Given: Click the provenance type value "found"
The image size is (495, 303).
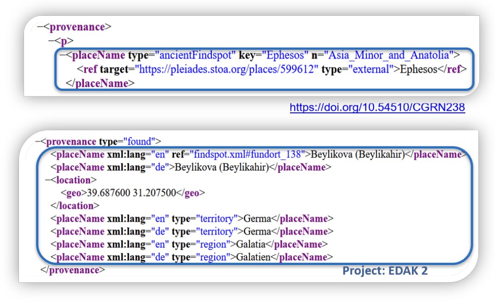Looking at the screenshot, I should click(x=139, y=141).
